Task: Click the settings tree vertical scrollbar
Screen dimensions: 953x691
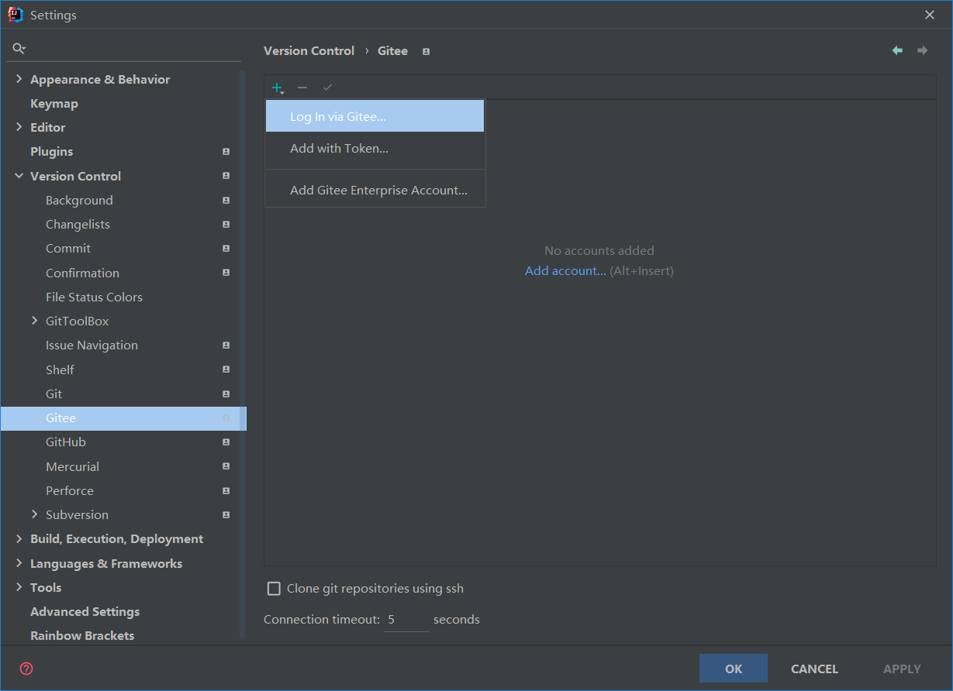Action: pos(243,353)
